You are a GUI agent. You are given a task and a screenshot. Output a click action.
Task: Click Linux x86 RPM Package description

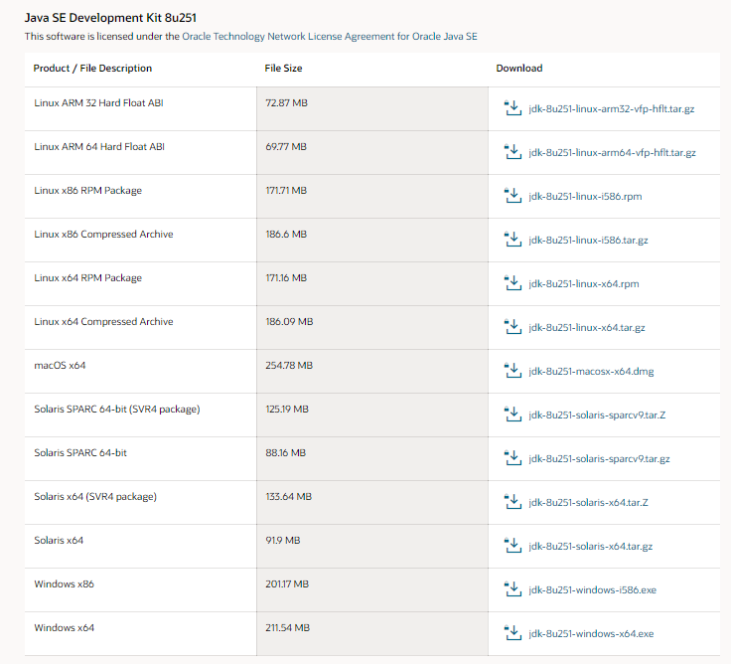[x=87, y=191]
